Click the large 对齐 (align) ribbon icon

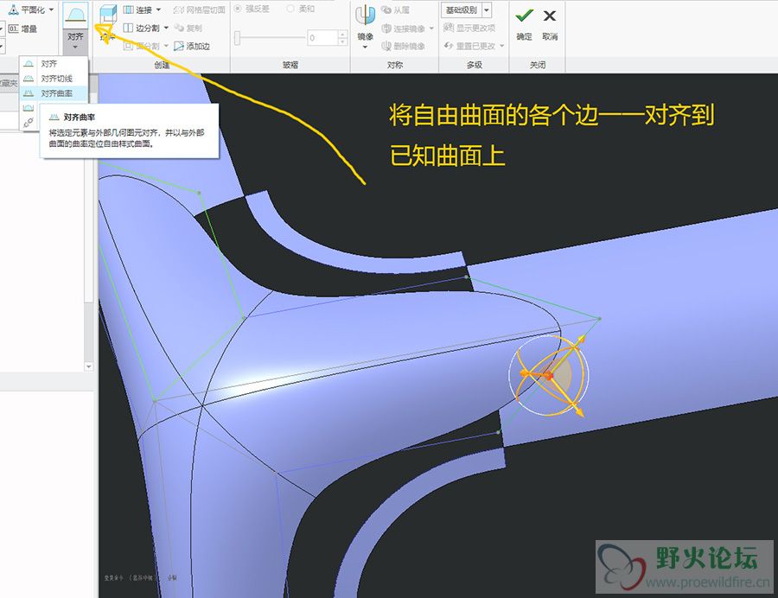(75, 15)
